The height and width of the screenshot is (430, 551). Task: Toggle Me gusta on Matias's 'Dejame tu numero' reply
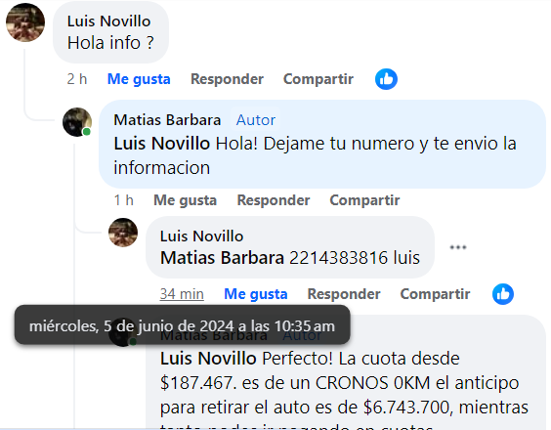point(186,200)
